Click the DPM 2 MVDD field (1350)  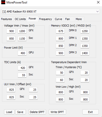pyautogui.click(x=85, y=46)
